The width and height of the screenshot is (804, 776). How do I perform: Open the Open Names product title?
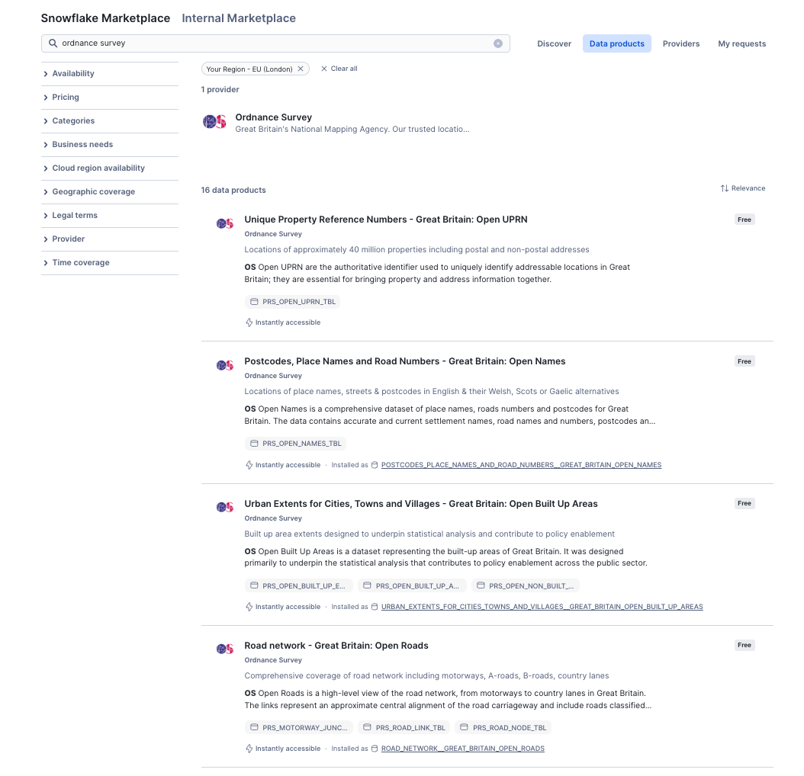pyautogui.click(x=404, y=361)
